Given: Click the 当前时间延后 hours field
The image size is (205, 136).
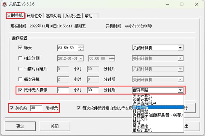Looking at the screenshot, I should (x=63, y=69).
